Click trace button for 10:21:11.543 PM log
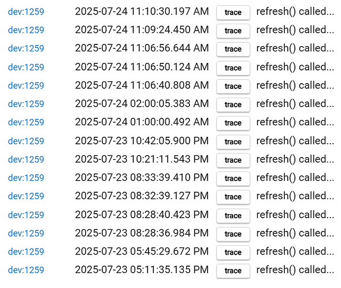 pos(233,160)
